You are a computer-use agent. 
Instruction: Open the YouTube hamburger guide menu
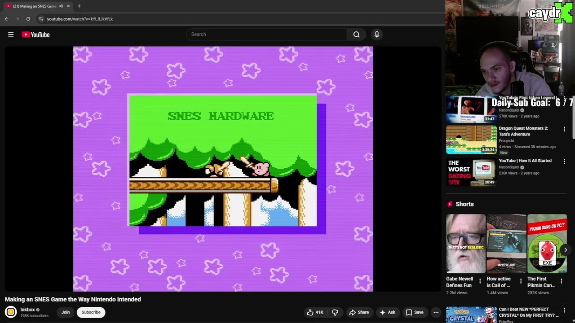[11, 35]
